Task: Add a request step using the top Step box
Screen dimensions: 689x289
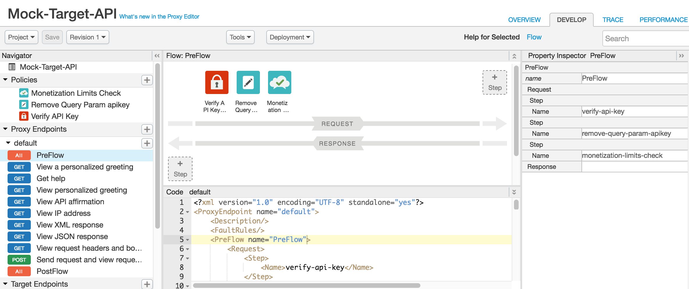Action: click(495, 82)
